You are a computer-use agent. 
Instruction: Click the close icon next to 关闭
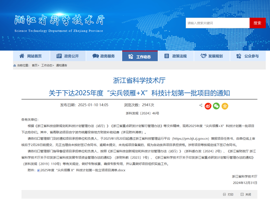[x=242, y=194]
